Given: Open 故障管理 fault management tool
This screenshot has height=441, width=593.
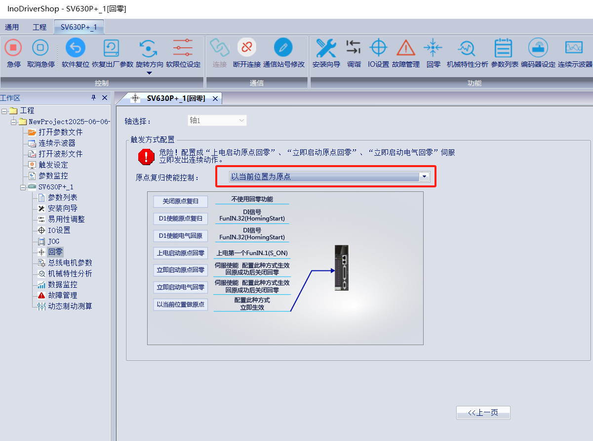Looking at the screenshot, I should tap(405, 48).
